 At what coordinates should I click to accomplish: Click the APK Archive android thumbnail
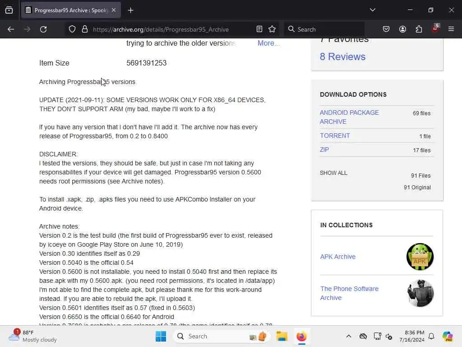pos(420,257)
